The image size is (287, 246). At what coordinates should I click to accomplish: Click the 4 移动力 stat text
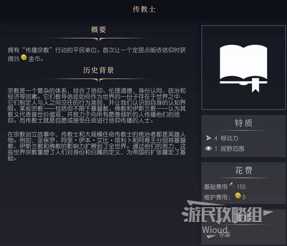(226, 138)
